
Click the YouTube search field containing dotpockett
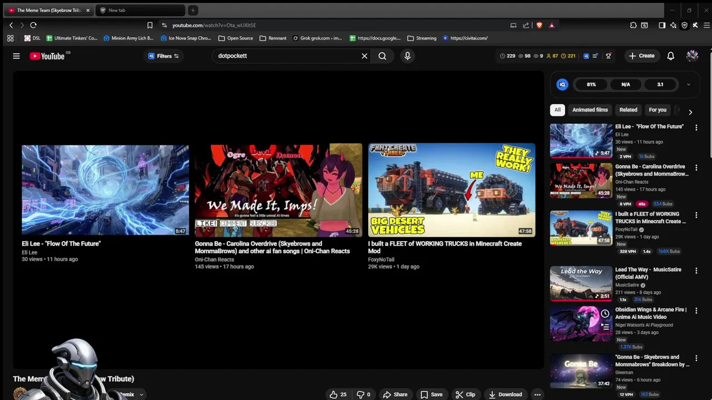tap(286, 56)
